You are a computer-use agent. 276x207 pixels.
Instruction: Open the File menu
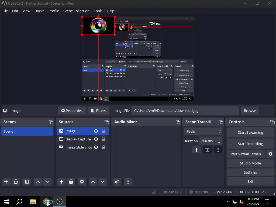click(x=5, y=11)
